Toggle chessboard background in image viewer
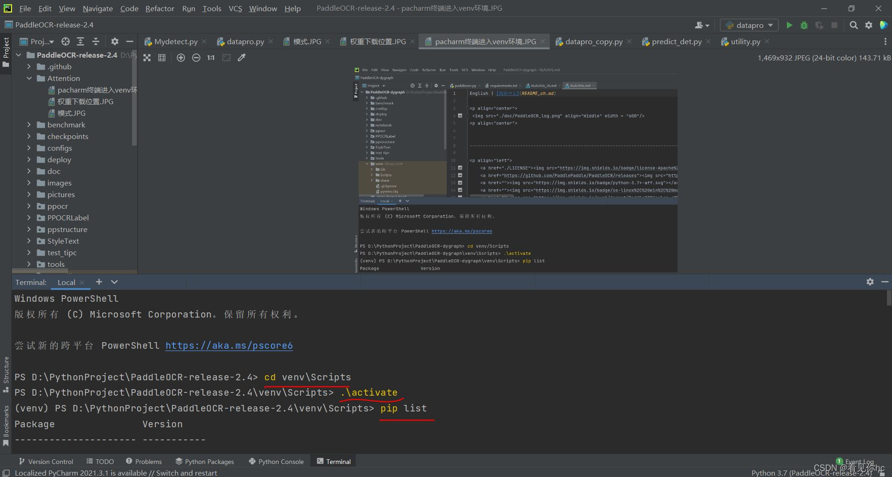892x477 pixels. click(147, 58)
